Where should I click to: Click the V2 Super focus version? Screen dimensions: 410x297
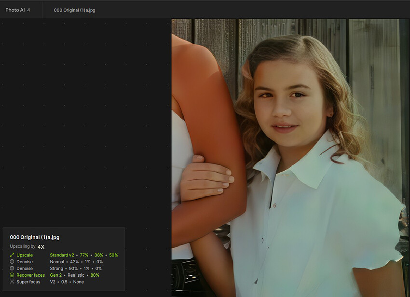[53, 282]
